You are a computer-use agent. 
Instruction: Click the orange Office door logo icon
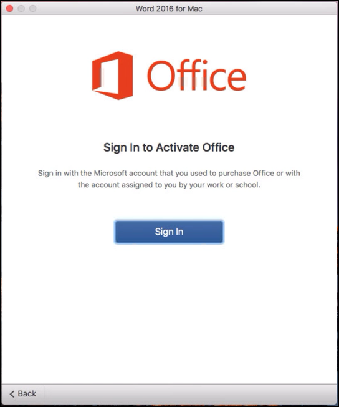point(113,76)
